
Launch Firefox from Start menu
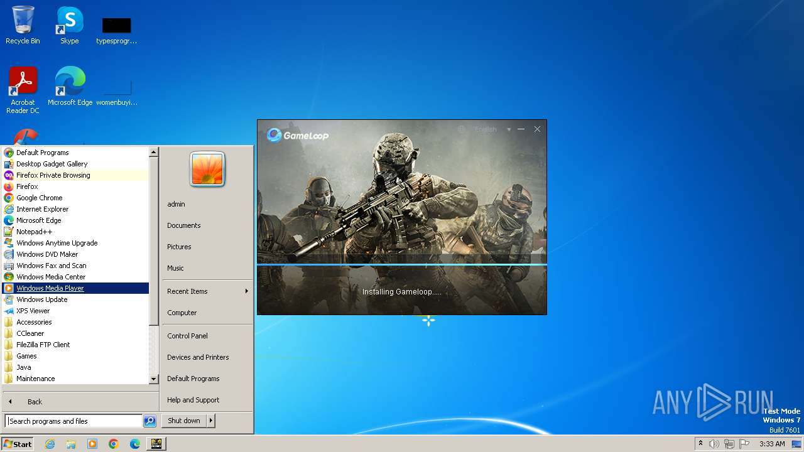point(75,186)
